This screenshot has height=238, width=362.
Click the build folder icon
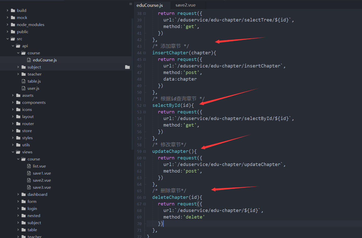tap(13, 10)
